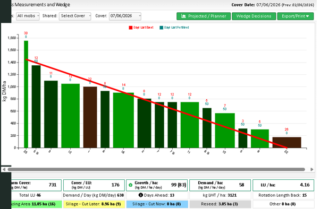Select the dark bar for paddock 2
Viewport: 320px width, 209px height.
144,123
